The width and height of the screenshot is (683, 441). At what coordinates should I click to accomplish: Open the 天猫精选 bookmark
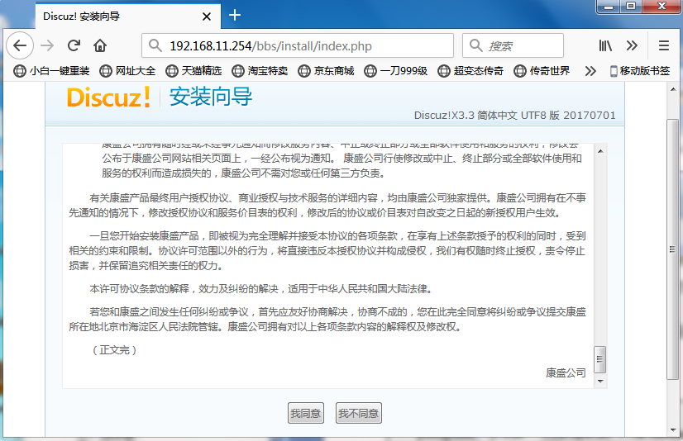point(193,71)
